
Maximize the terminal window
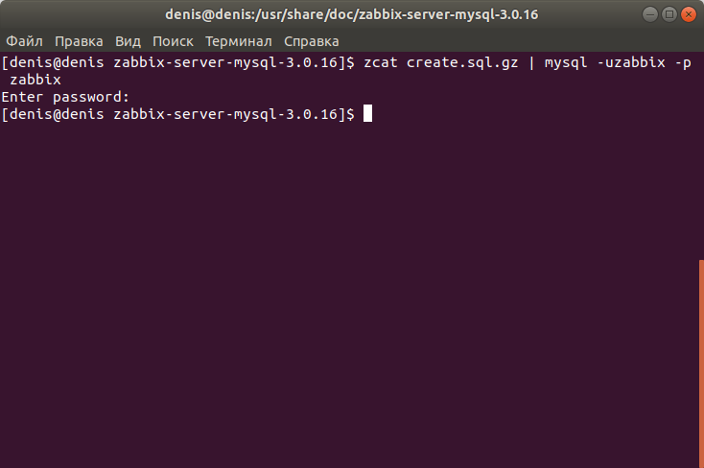coord(669,14)
